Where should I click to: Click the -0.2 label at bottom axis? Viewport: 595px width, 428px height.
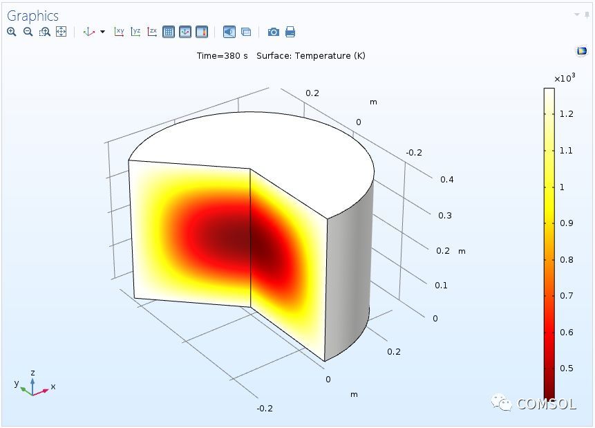(265, 409)
